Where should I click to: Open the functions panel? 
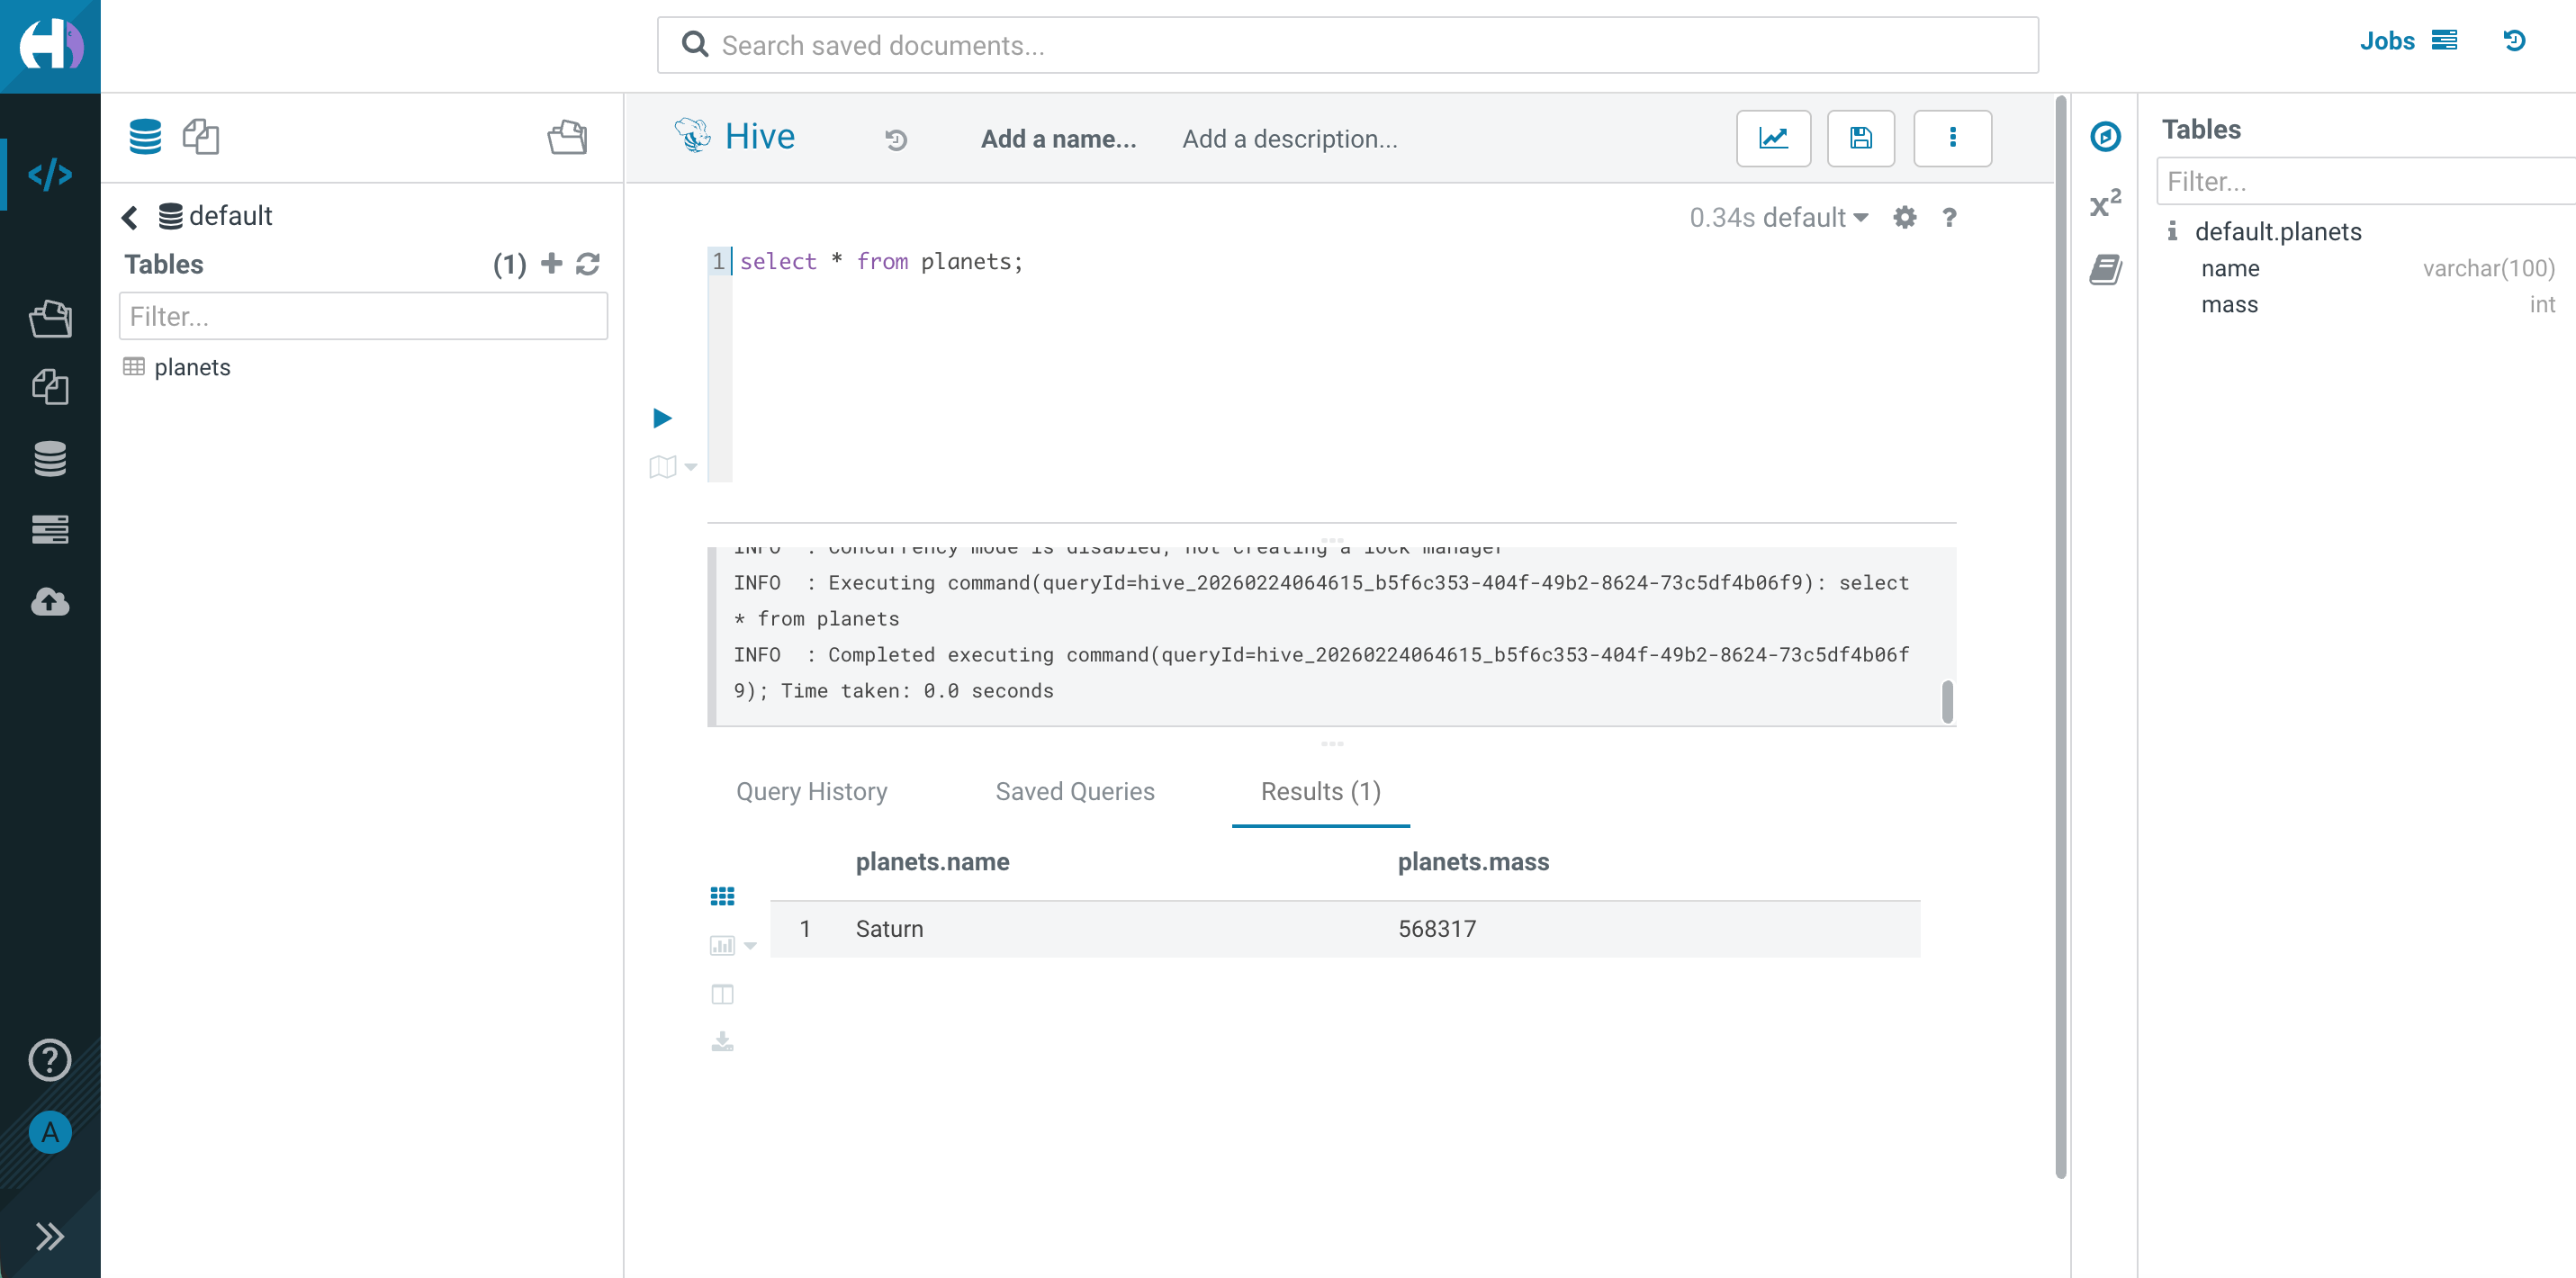[x=2106, y=203]
